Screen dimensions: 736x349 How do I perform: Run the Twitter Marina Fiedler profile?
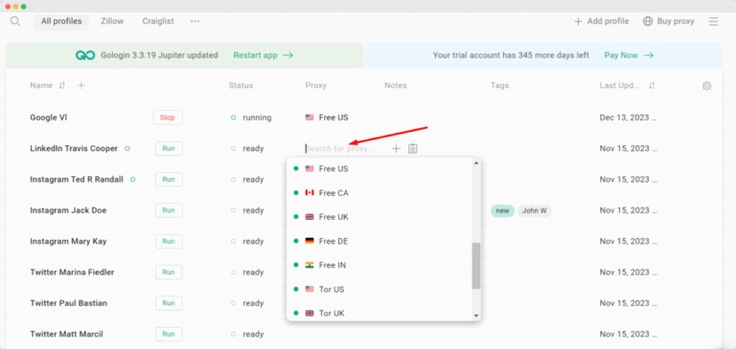click(169, 273)
